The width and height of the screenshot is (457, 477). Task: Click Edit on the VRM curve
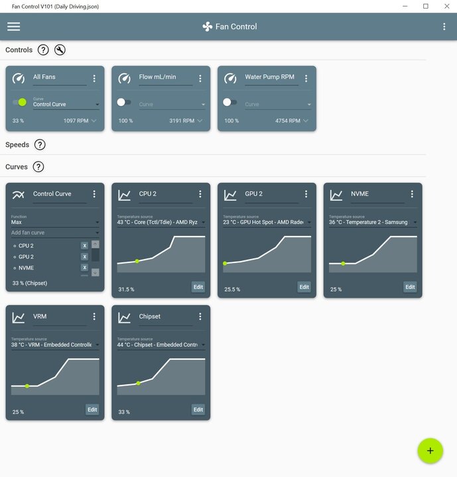(92, 409)
